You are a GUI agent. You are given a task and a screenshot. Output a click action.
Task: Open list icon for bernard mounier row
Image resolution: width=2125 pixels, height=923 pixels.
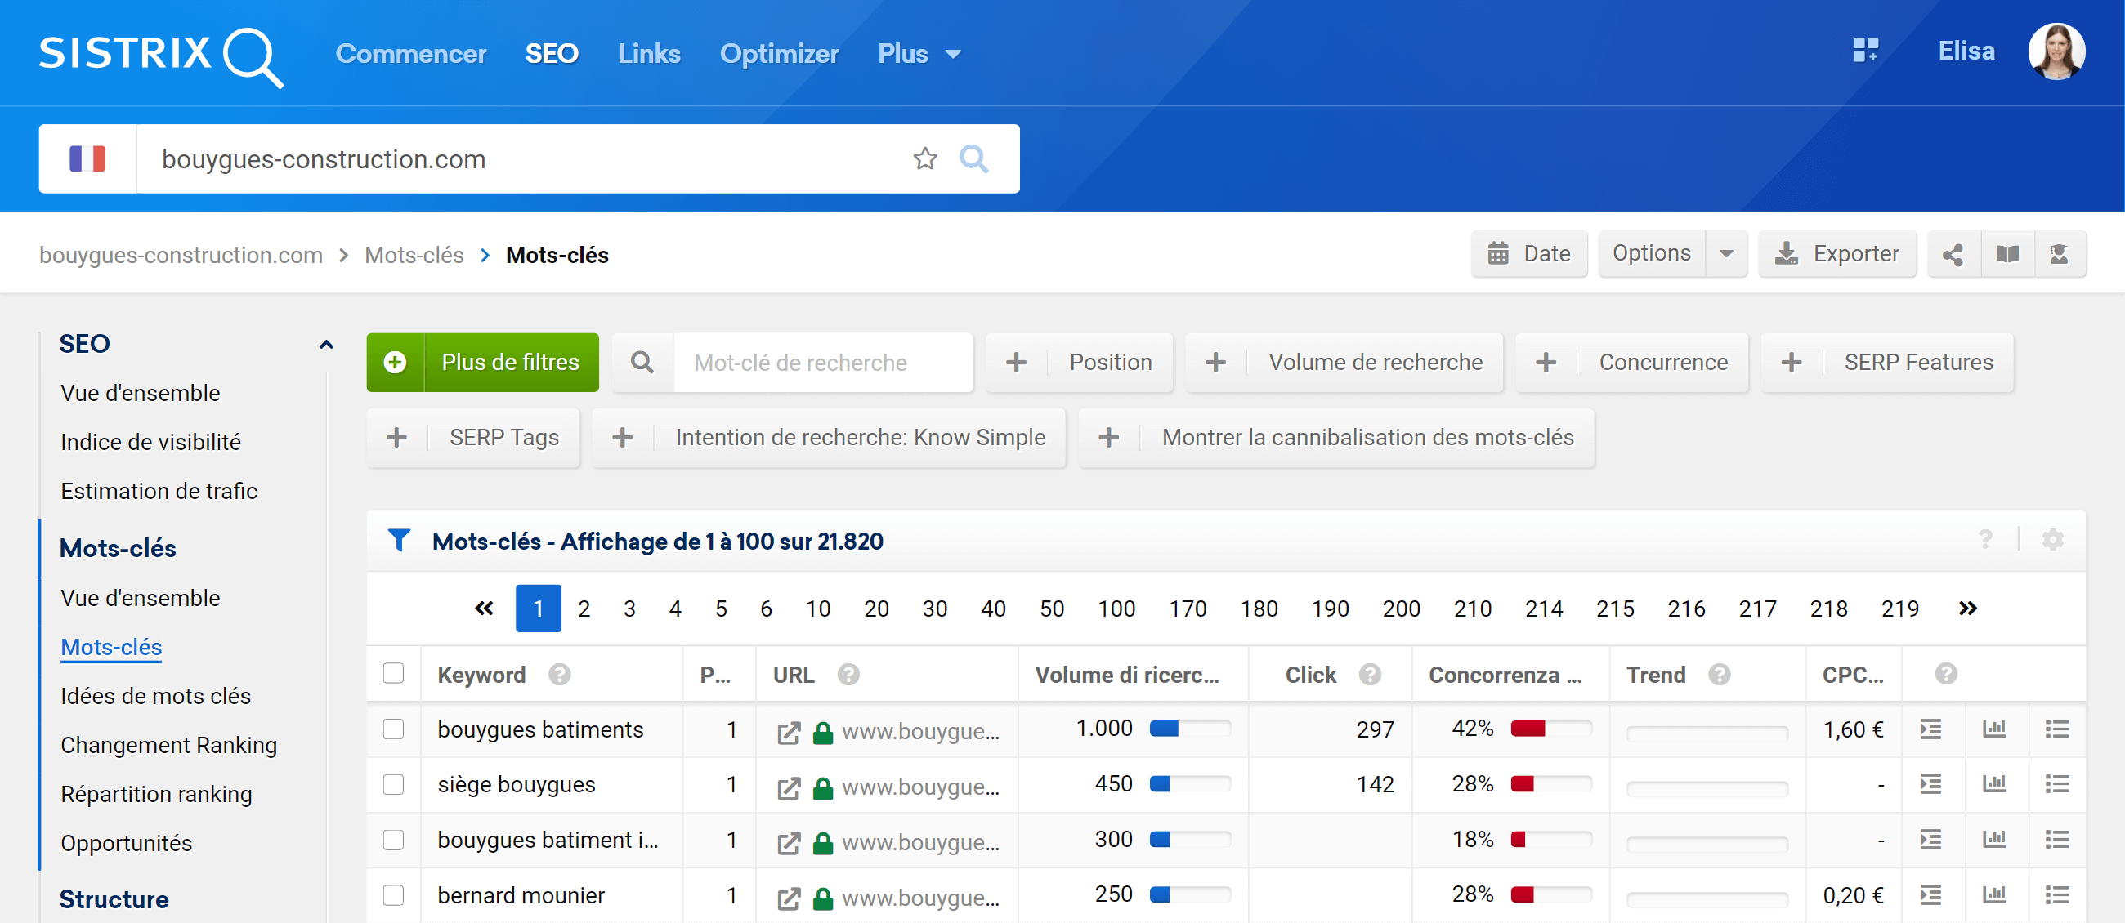tap(2056, 895)
